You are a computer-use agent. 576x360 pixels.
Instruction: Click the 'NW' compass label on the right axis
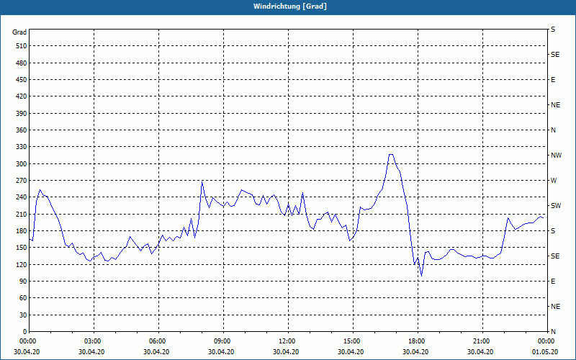point(556,156)
